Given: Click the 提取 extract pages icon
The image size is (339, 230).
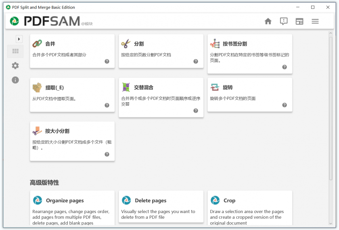Looking at the screenshot, I should [37, 87].
